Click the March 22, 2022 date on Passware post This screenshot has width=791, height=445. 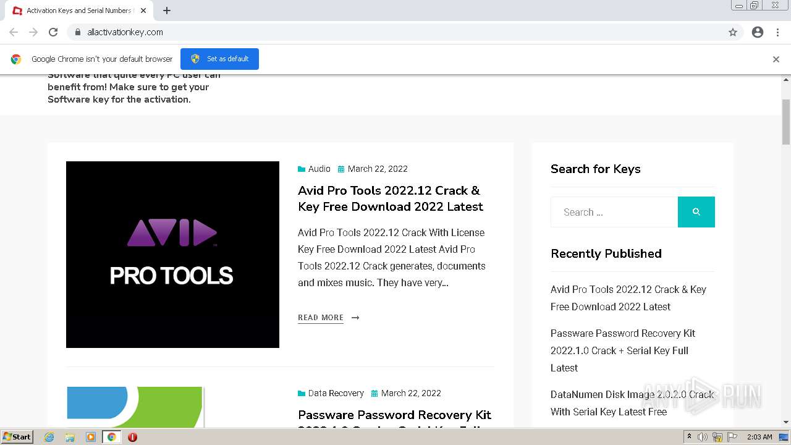tap(411, 393)
